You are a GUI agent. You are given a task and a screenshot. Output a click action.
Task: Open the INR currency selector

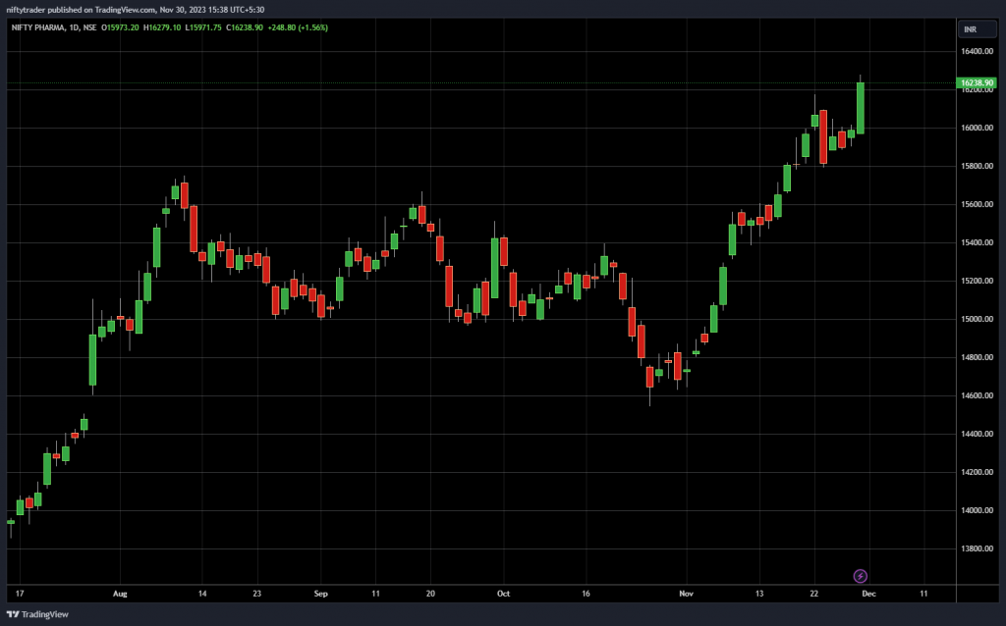click(978, 29)
